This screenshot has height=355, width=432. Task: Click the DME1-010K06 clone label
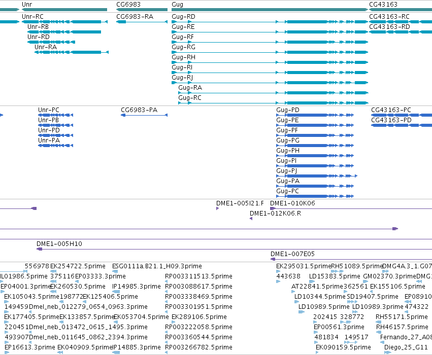tap(292, 203)
